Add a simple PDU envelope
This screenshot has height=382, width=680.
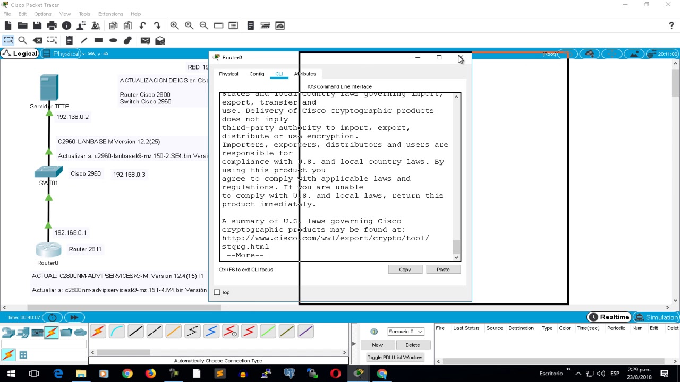pos(145,40)
